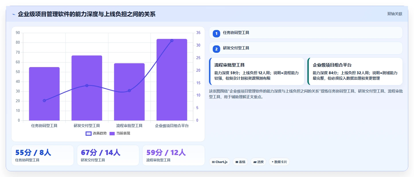414x177 pixels.
Task: Click the 改善趋势 legend color box
Action: coord(89,133)
